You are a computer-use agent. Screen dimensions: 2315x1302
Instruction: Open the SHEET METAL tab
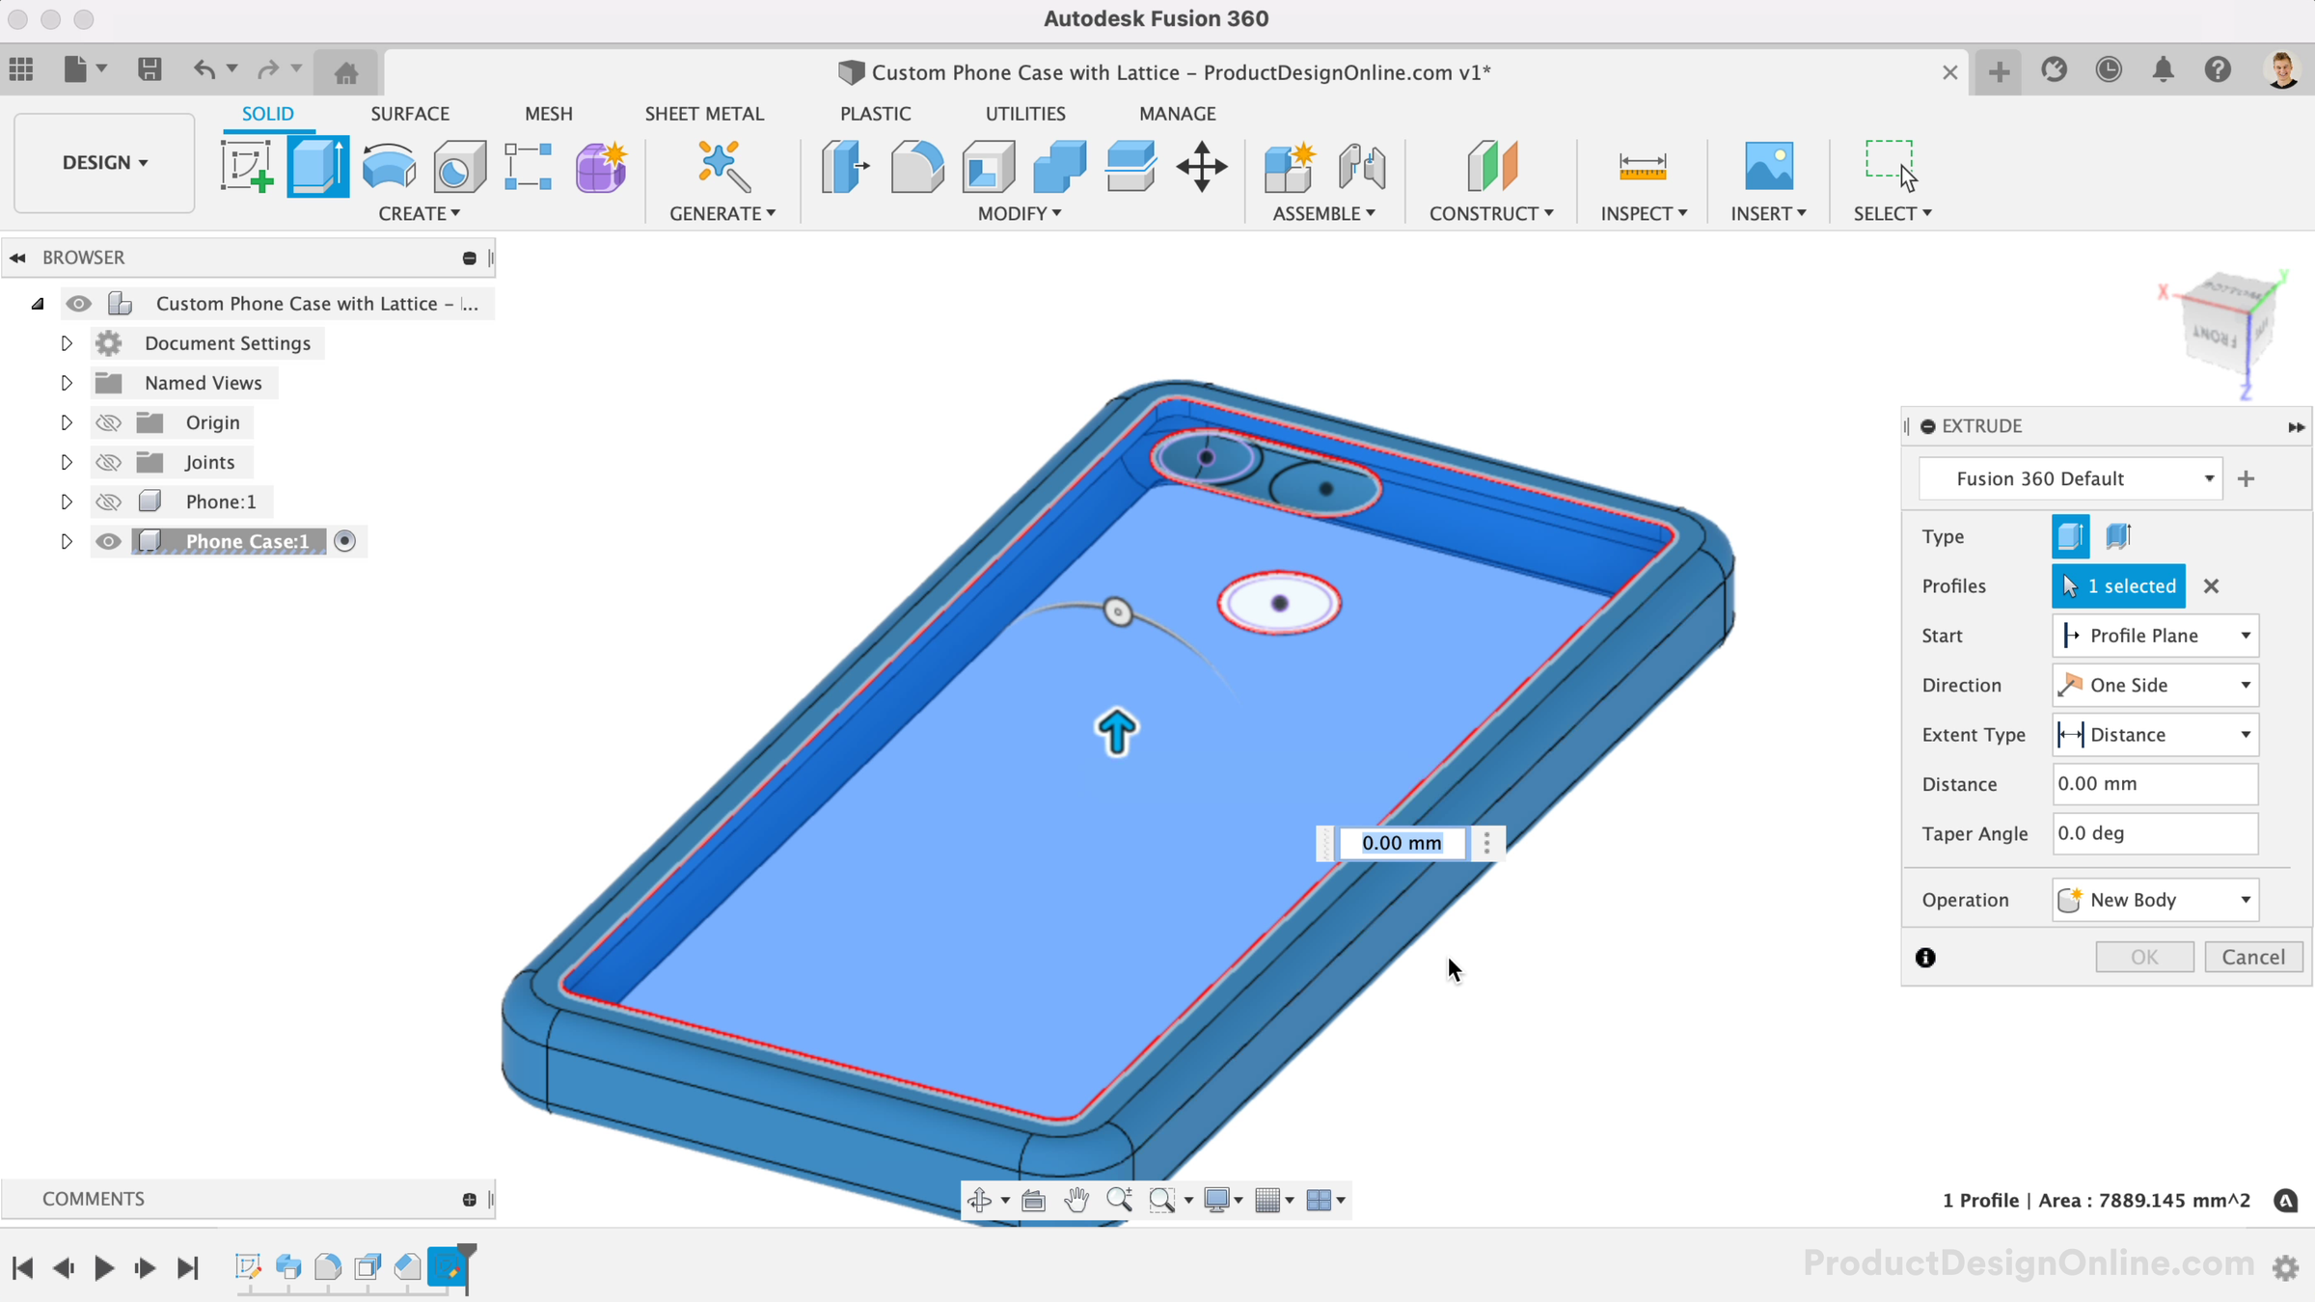[x=705, y=113]
